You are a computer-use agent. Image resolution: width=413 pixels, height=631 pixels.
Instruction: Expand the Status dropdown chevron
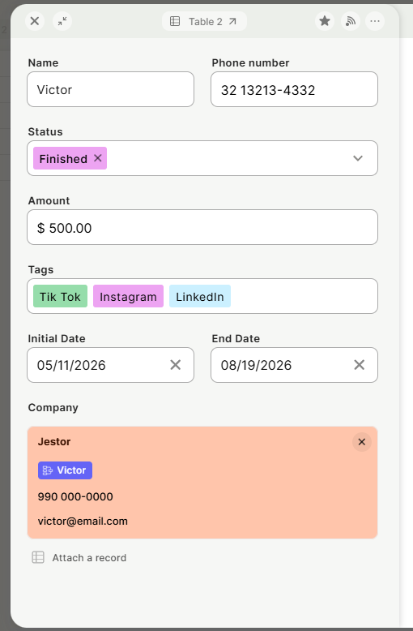pos(358,158)
